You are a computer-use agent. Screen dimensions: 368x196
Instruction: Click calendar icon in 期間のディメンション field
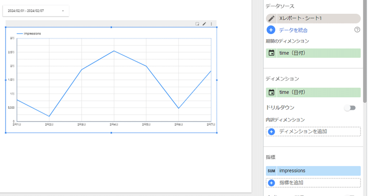tap(271, 53)
